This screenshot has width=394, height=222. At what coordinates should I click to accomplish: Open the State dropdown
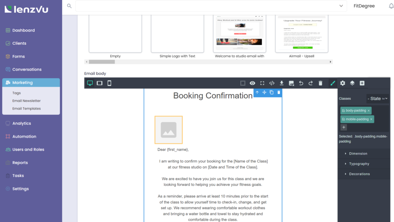click(377, 99)
